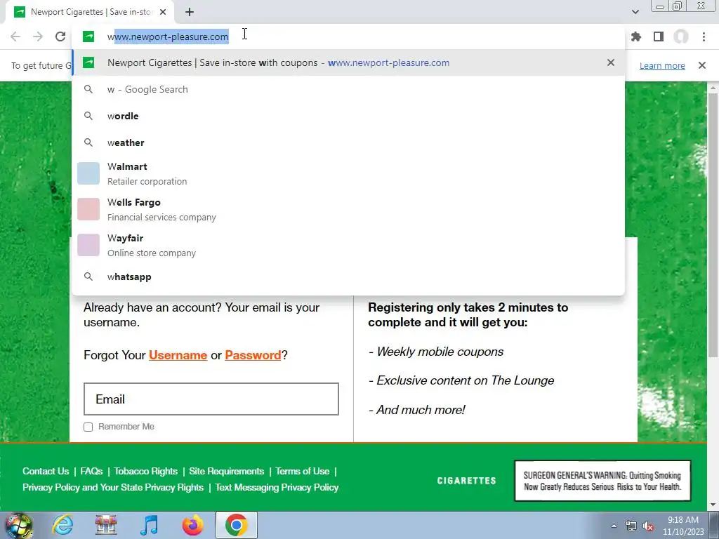The height and width of the screenshot is (539, 719).
Task: Focus the Email input field
Action: [211, 399]
